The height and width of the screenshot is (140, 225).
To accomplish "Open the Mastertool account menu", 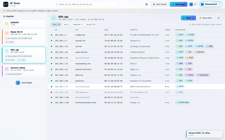I will [211, 4].
